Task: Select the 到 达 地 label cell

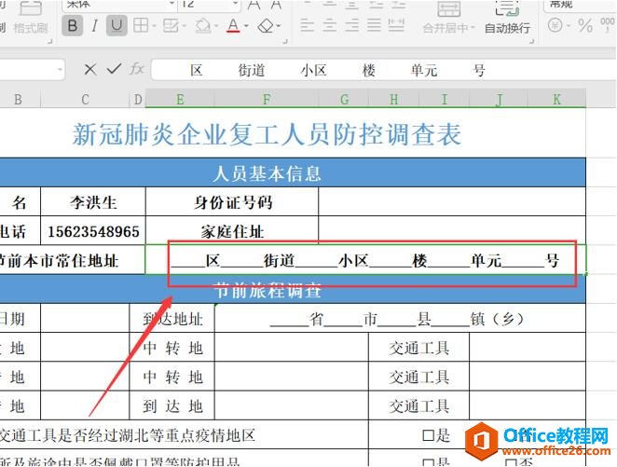Action: (172, 405)
